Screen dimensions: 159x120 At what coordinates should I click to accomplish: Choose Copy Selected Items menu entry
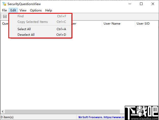point(40,22)
